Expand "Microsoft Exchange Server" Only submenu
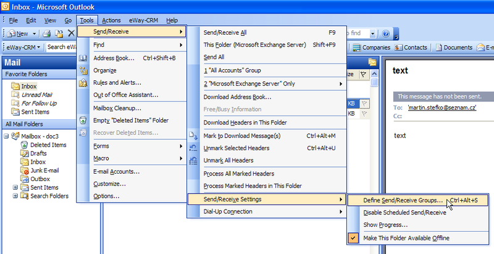Screen dimensions: 494x254 [x=341, y=84]
